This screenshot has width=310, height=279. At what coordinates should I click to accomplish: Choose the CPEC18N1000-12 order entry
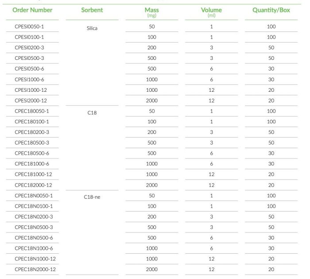(35, 259)
